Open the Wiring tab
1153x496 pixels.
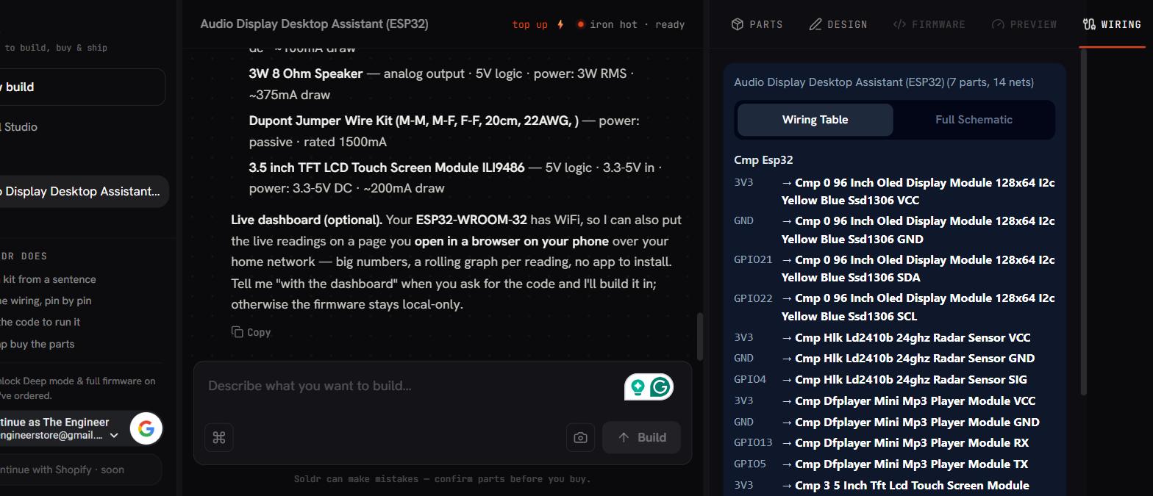[1112, 24]
